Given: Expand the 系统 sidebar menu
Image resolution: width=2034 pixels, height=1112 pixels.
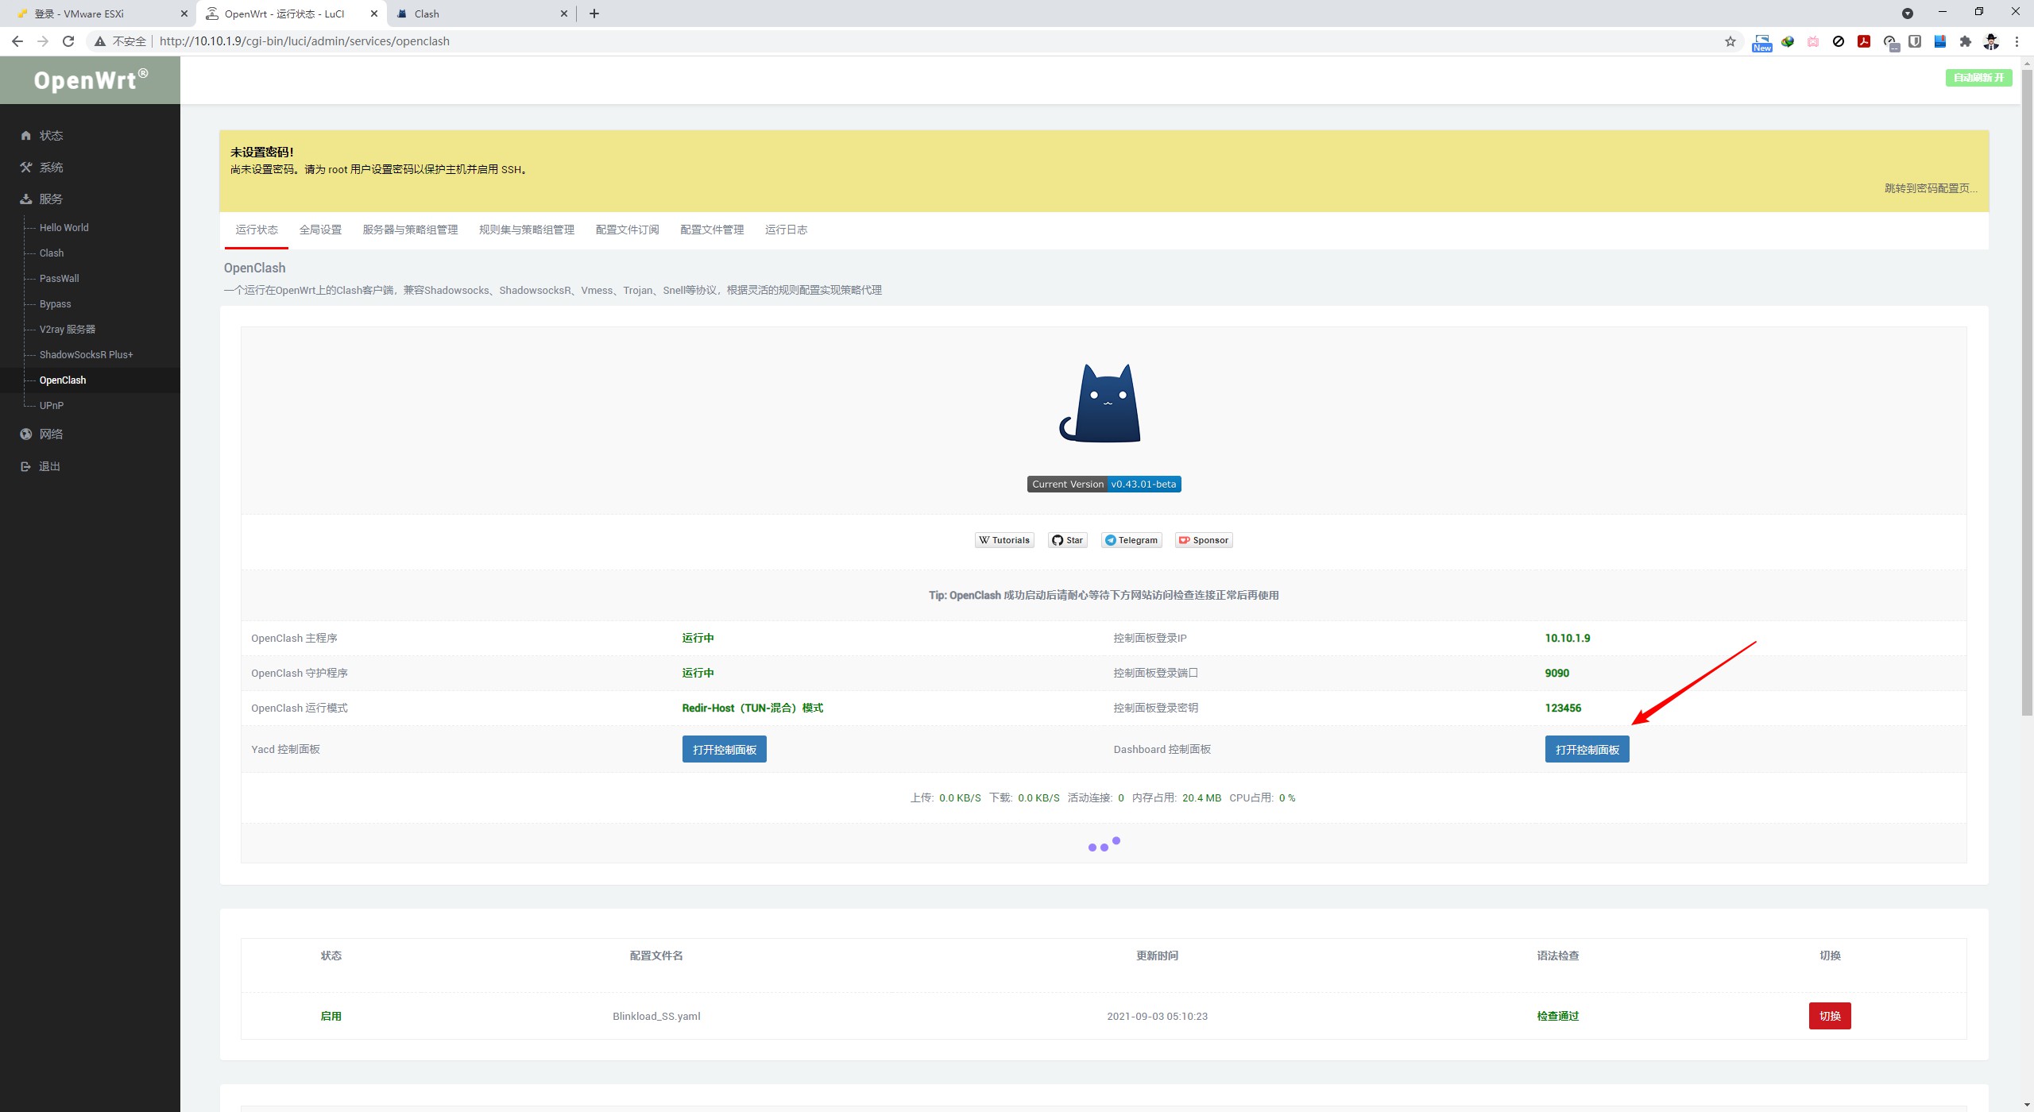Looking at the screenshot, I should pyautogui.click(x=51, y=168).
